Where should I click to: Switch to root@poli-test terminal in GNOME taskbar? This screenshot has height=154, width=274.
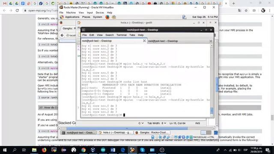pyautogui.click(x=79, y=133)
